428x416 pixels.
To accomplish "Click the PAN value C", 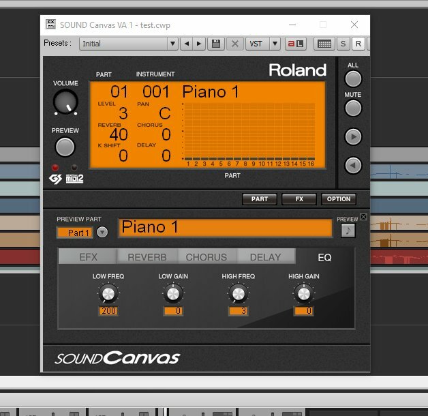I will click(165, 113).
